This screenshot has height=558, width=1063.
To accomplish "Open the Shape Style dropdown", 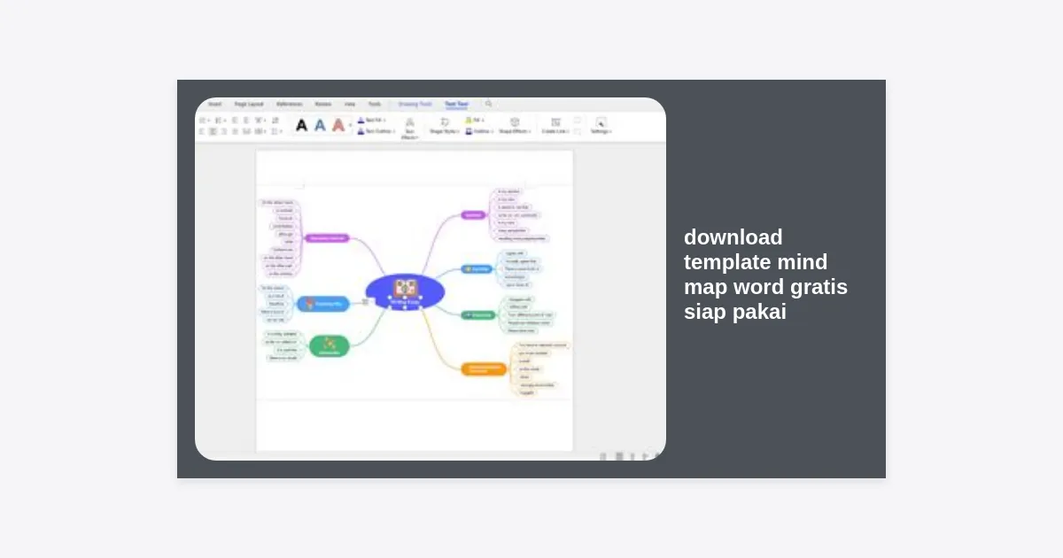I will pyautogui.click(x=445, y=125).
